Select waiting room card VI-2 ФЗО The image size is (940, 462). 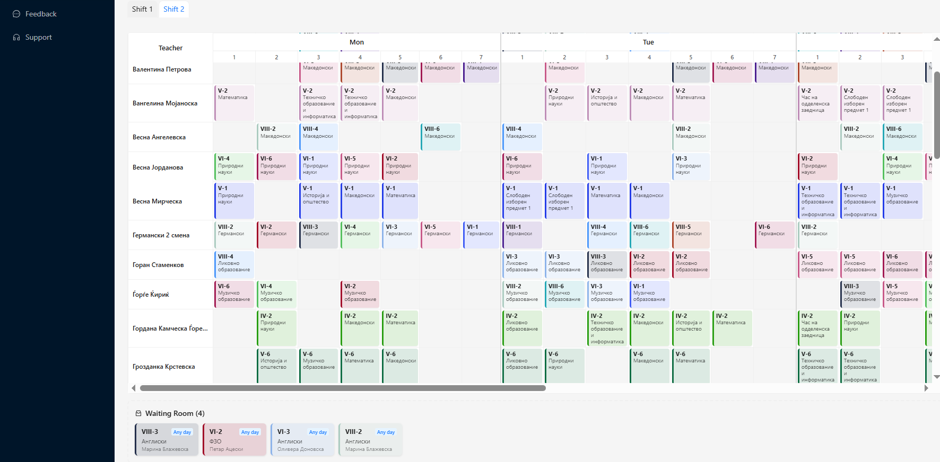(234, 440)
